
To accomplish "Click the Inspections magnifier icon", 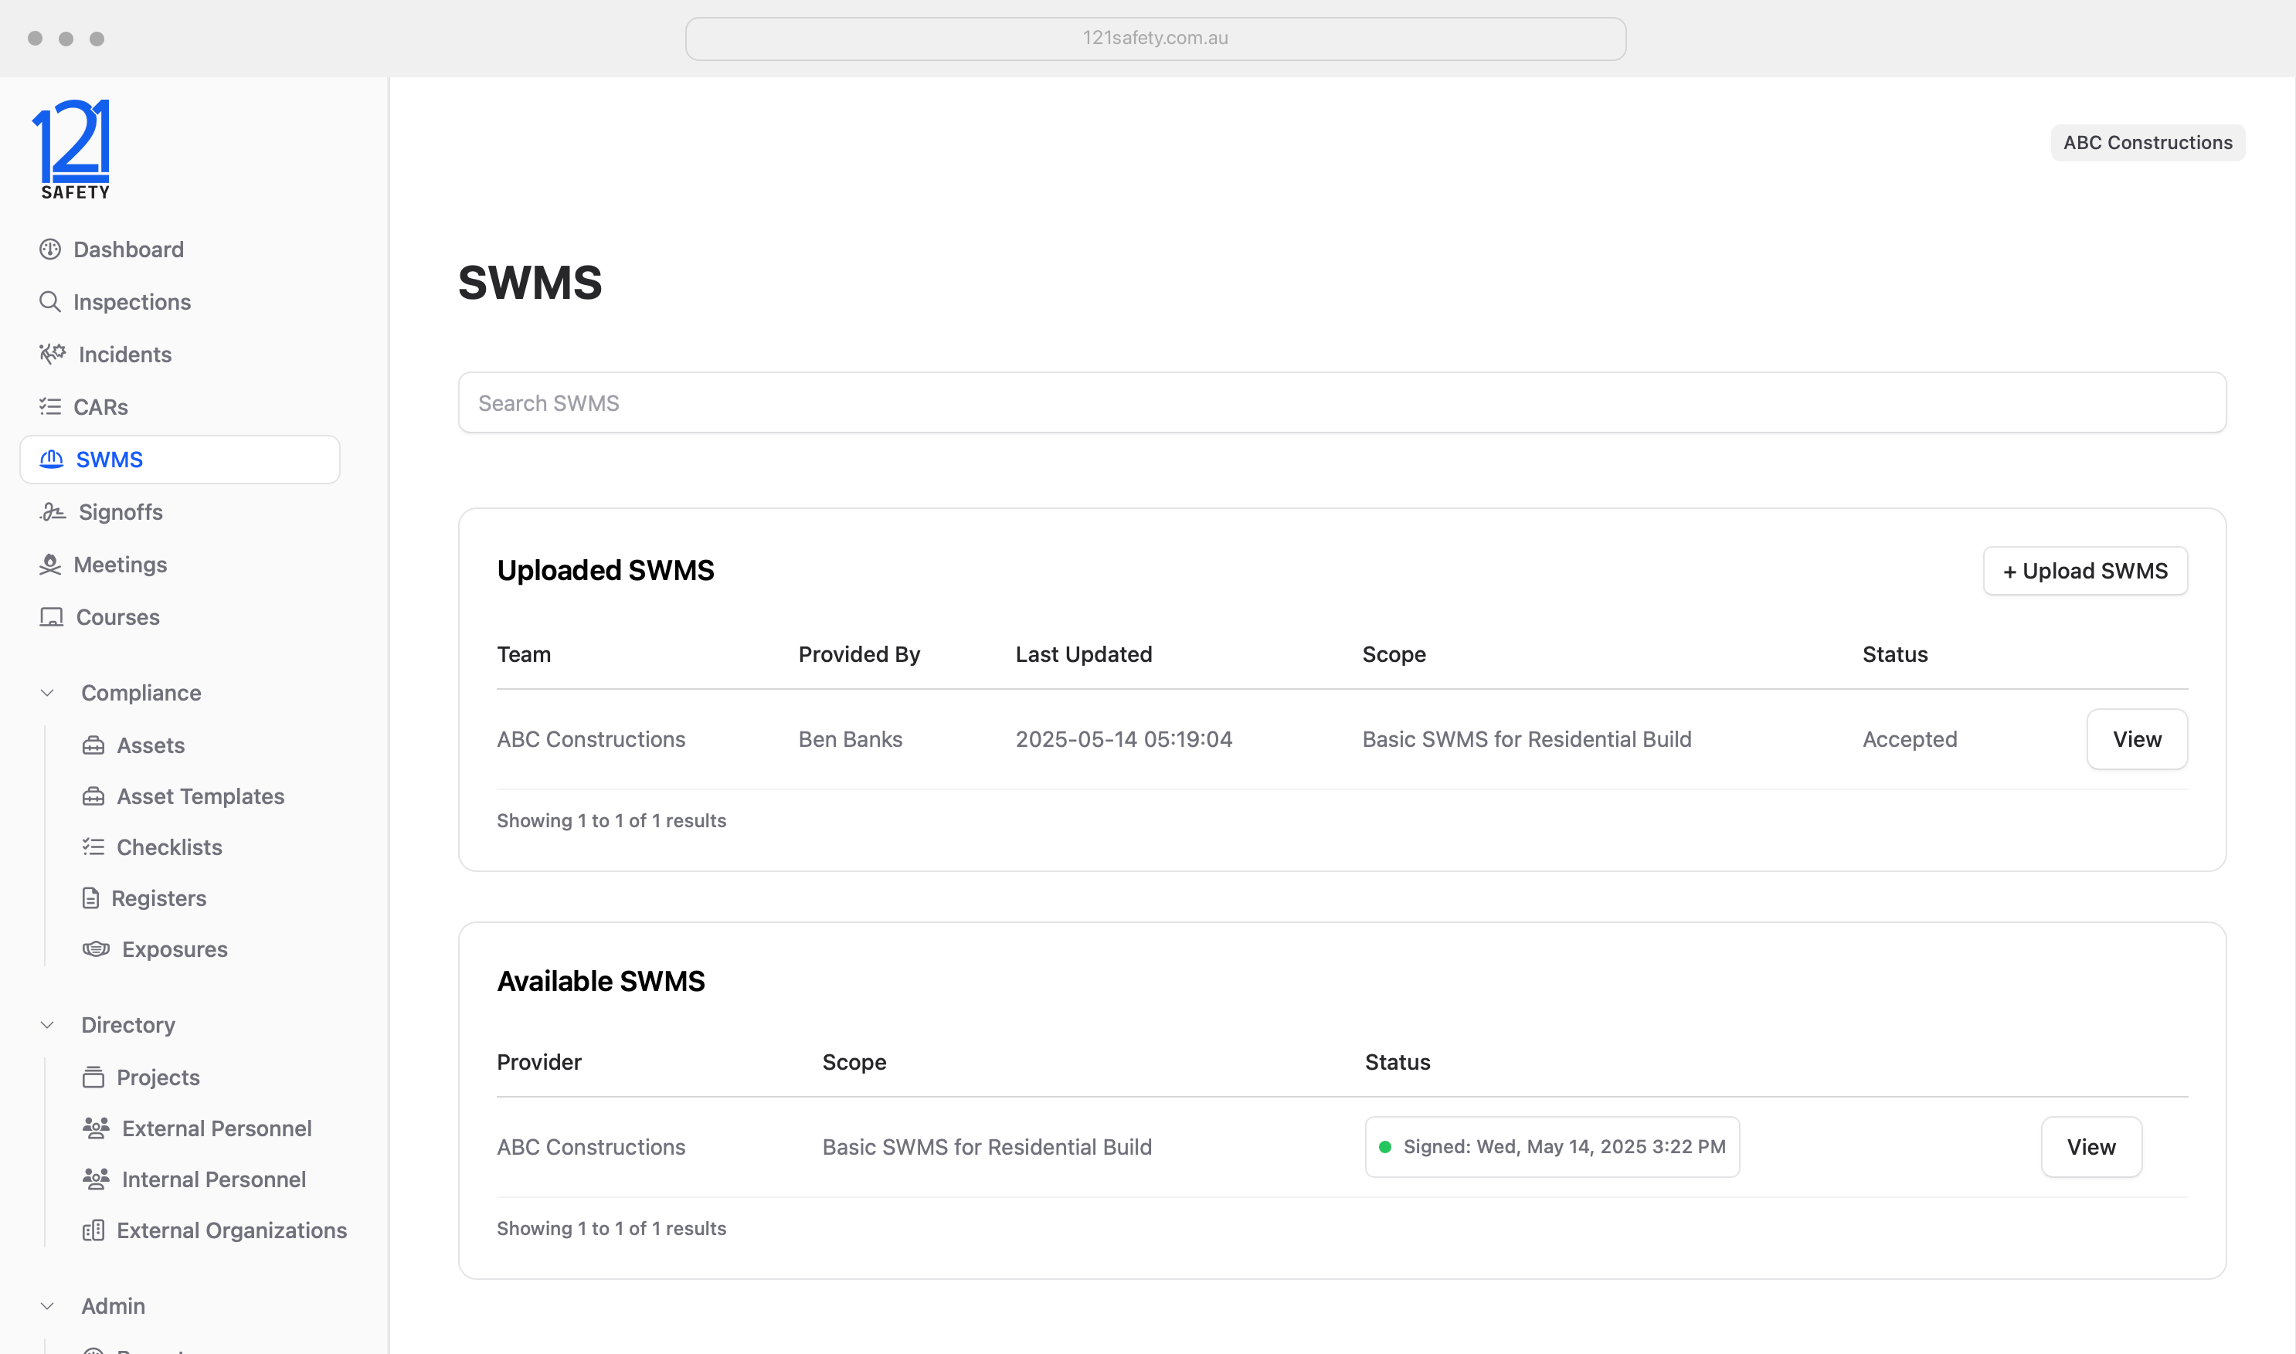I will [50, 302].
